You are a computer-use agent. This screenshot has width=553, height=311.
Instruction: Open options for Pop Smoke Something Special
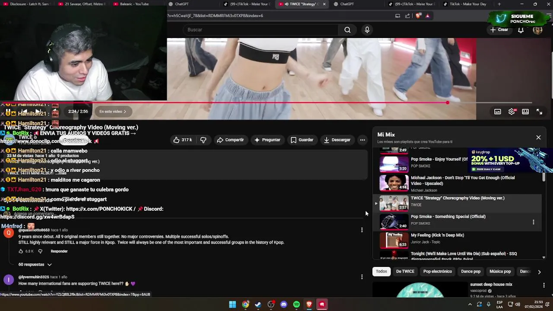(533, 222)
